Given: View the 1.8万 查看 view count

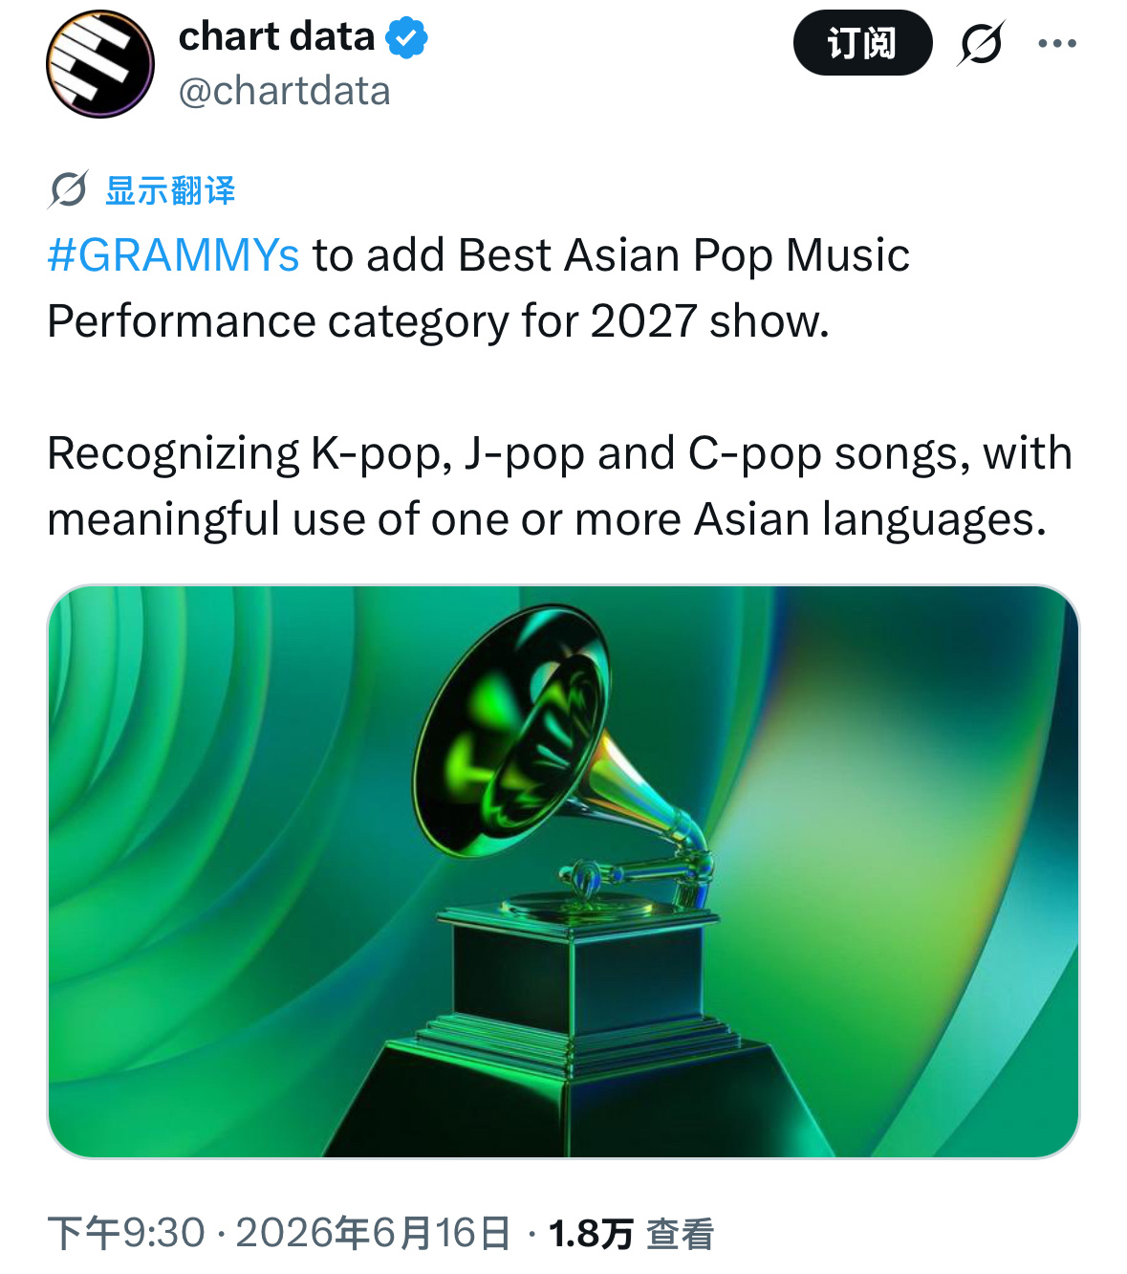Looking at the screenshot, I should coord(631,1234).
